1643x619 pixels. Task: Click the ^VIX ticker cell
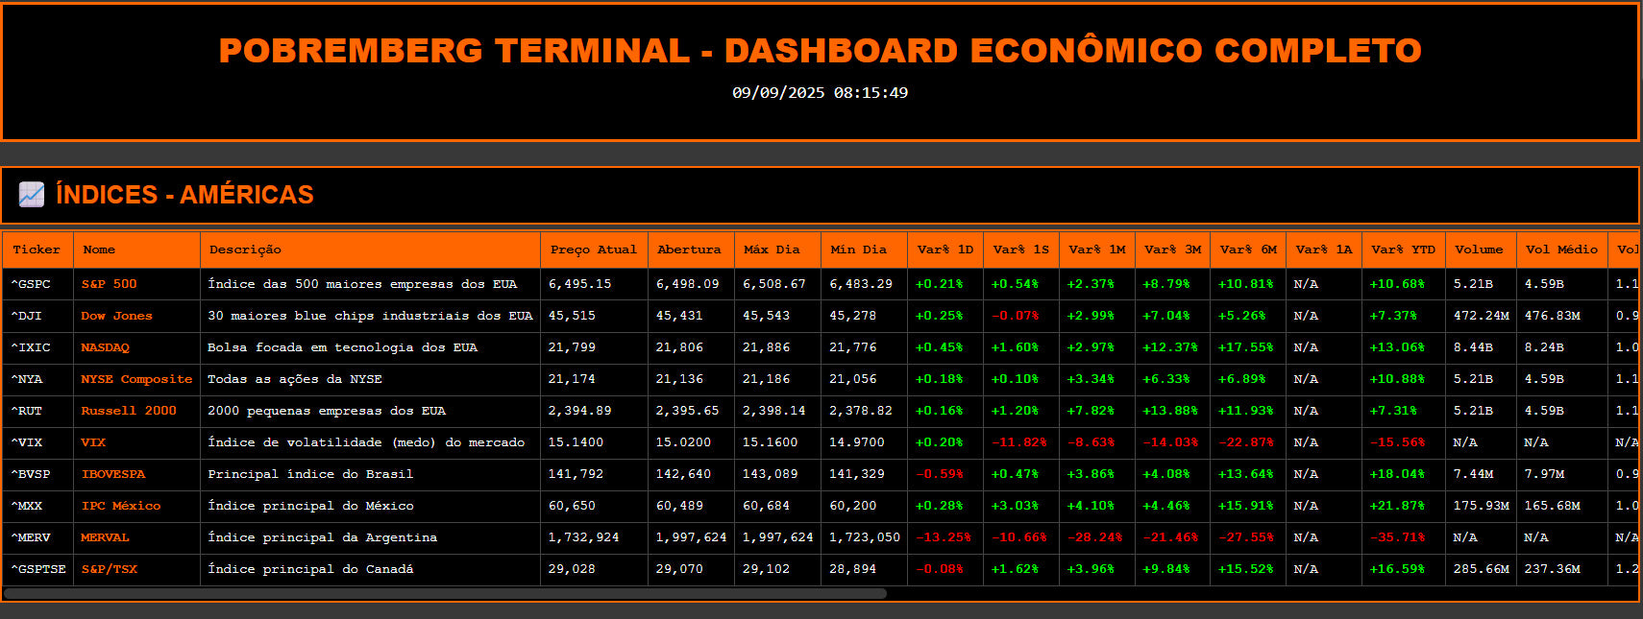tap(27, 442)
